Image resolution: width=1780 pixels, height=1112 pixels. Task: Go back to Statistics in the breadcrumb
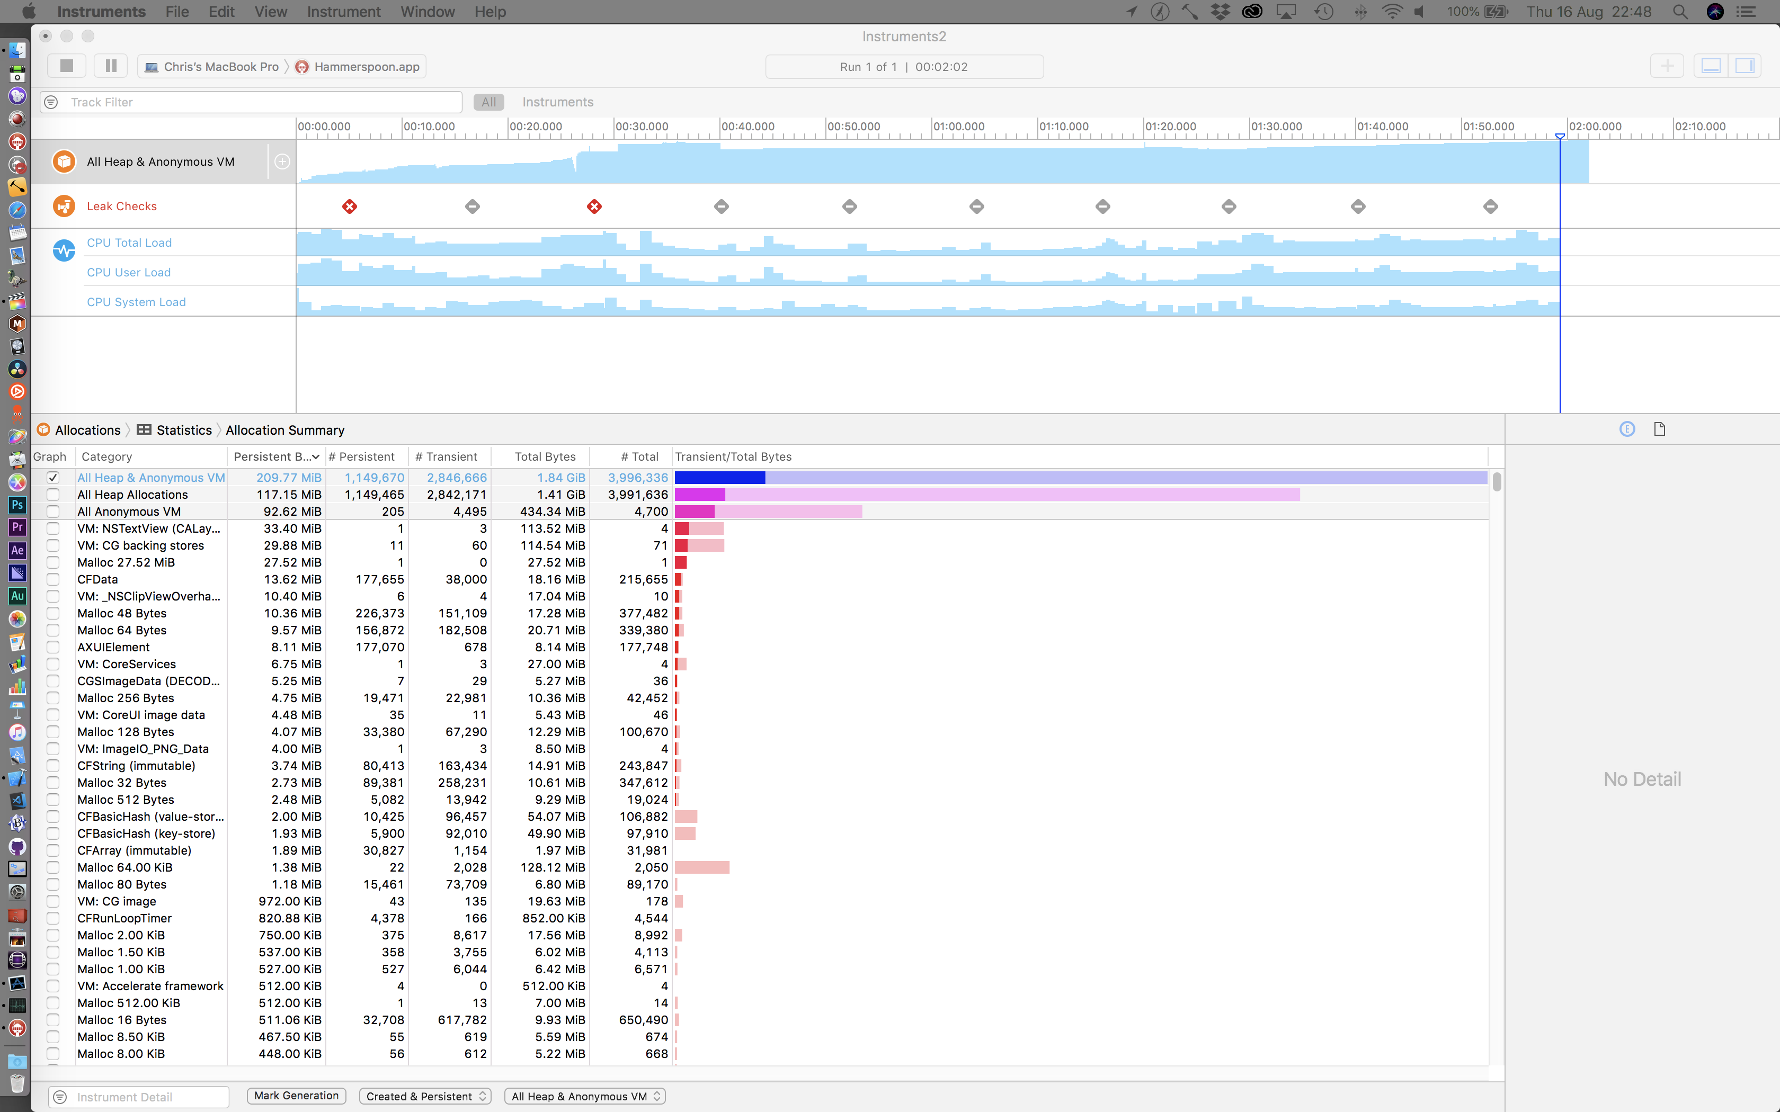(x=184, y=429)
